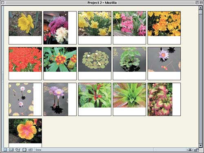Open Mail via the envelope icon
The image size is (204, 153).
(x=11, y=150)
